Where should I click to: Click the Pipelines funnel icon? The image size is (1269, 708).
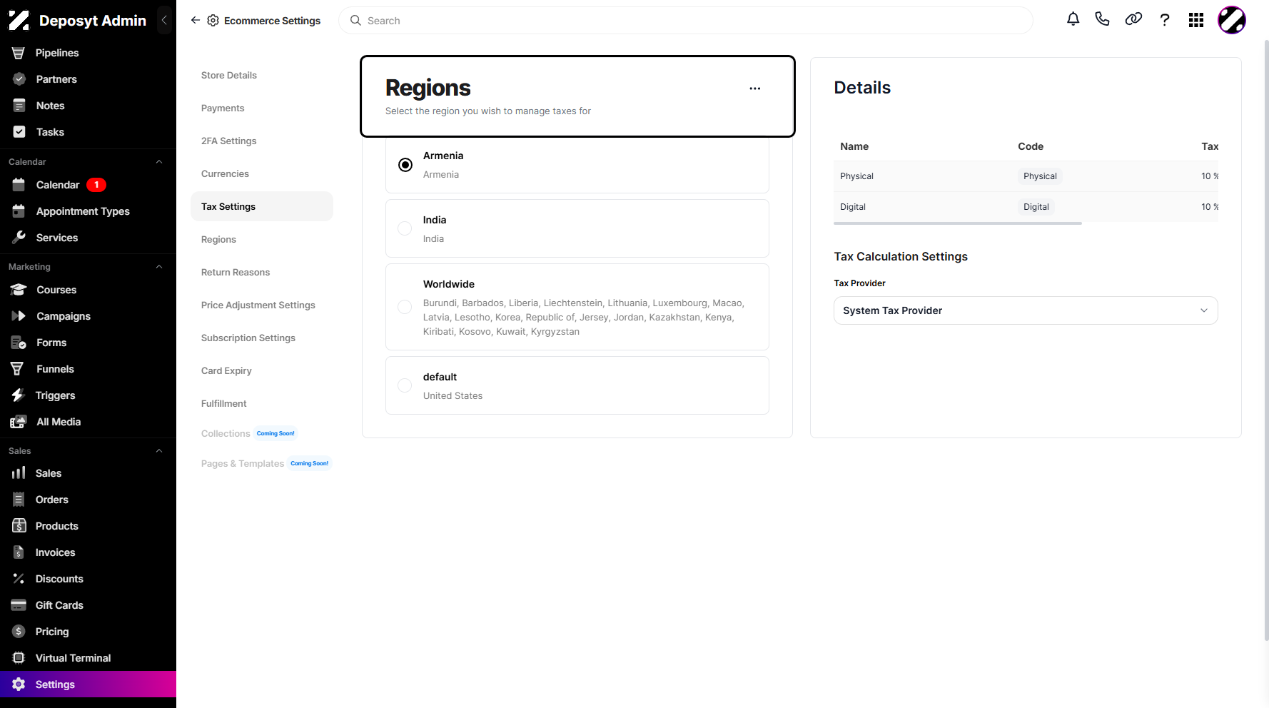19,53
